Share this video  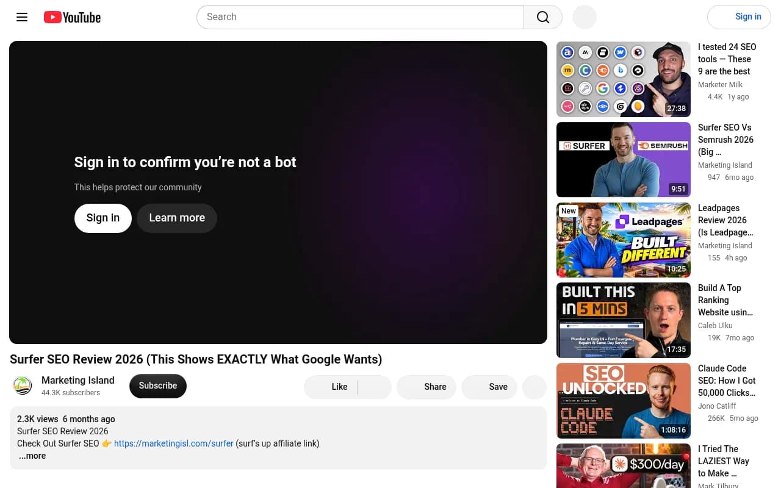coord(426,387)
